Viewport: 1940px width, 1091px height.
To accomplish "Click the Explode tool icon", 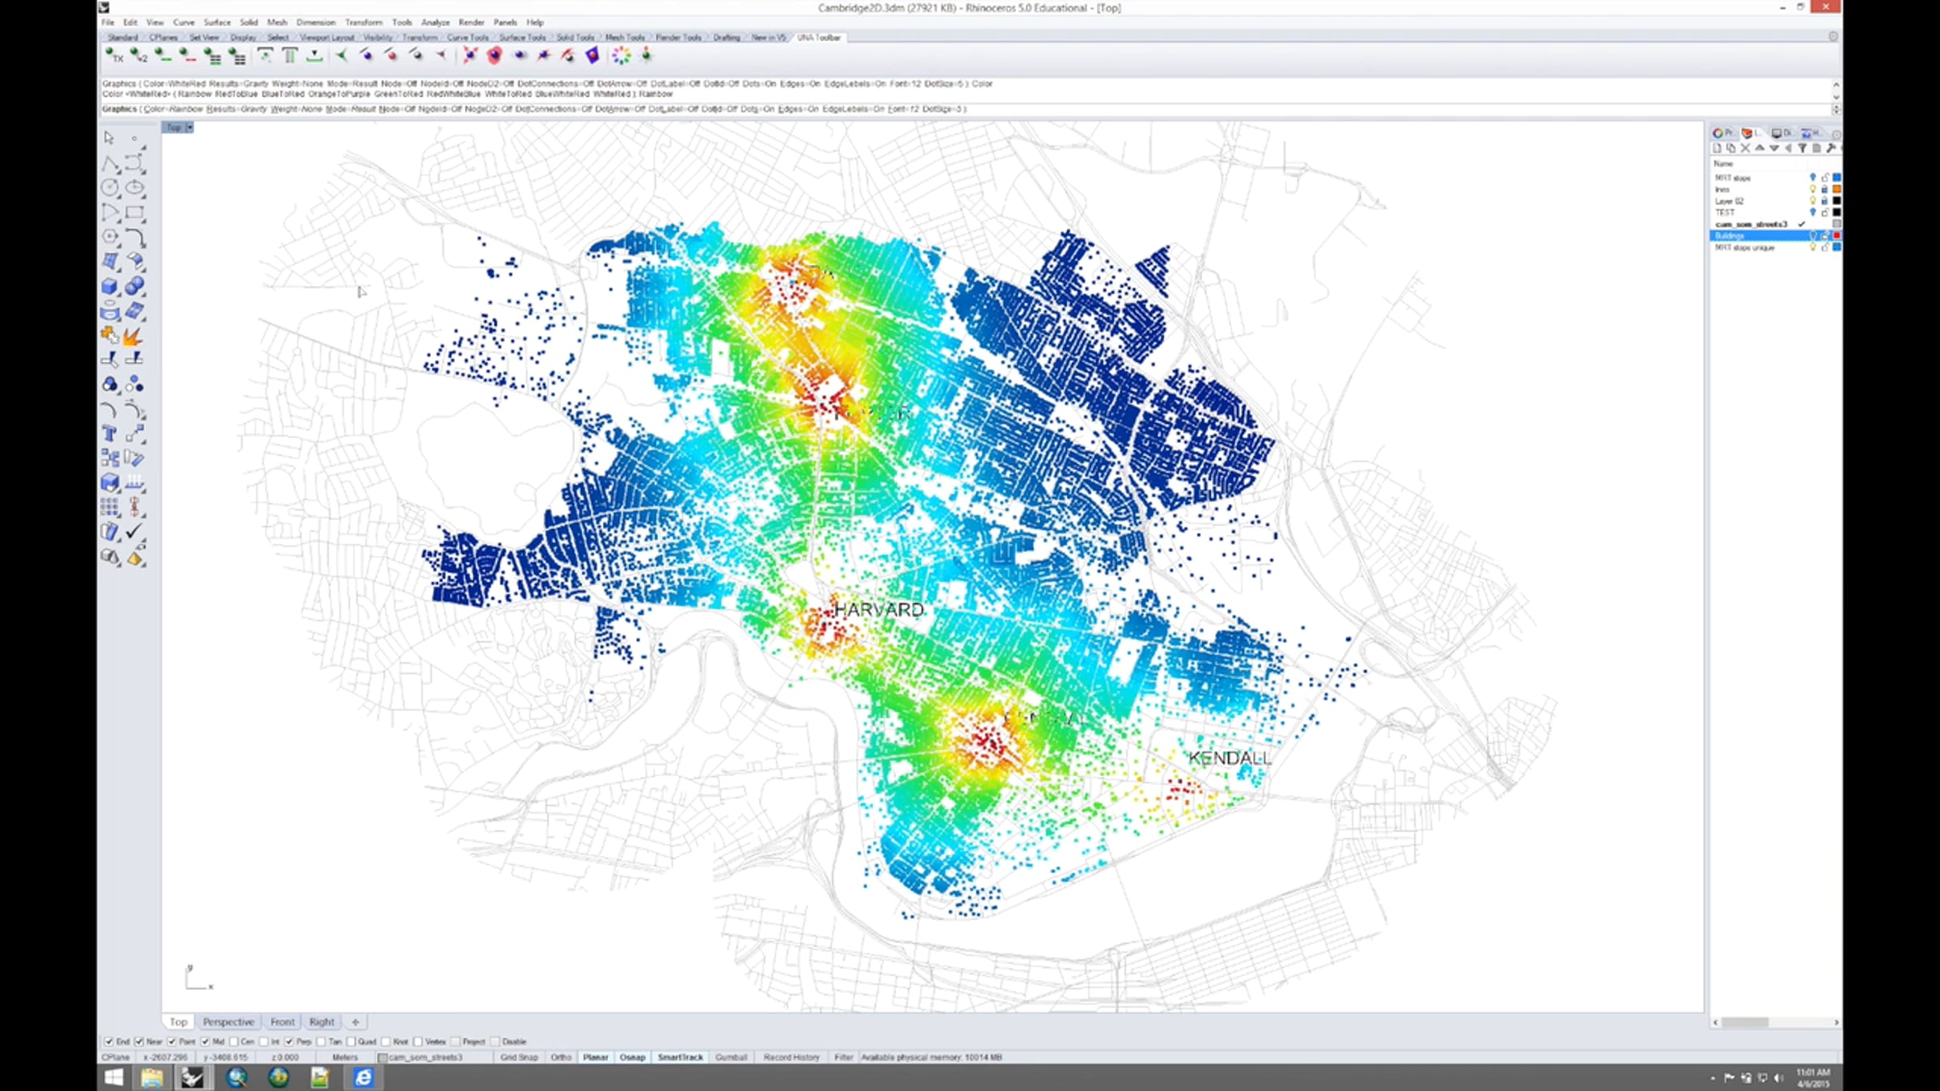I will pyautogui.click(x=135, y=336).
